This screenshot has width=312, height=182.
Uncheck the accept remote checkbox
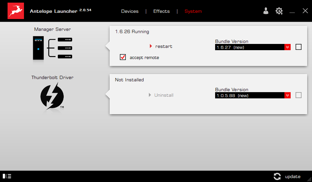coord(123,57)
